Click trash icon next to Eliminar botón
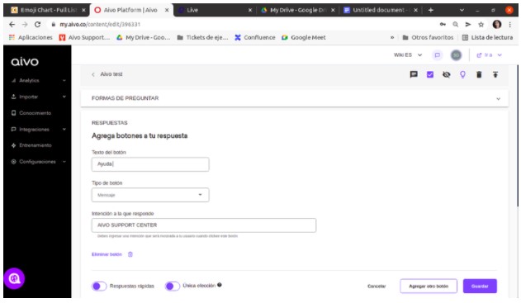This screenshot has height=303, width=521. pos(130,254)
